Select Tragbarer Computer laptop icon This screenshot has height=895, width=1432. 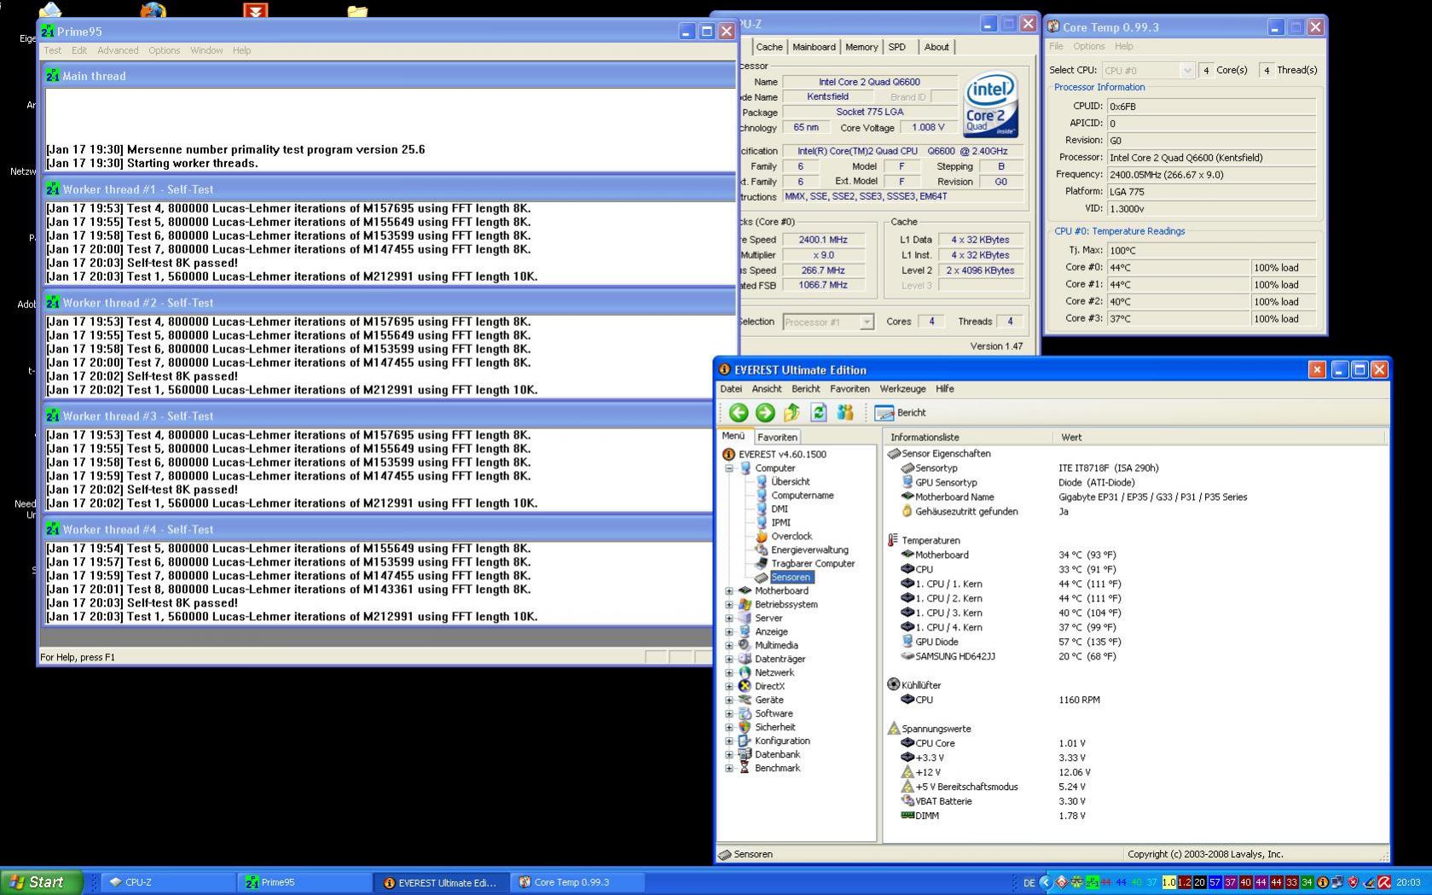[x=762, y=564]
